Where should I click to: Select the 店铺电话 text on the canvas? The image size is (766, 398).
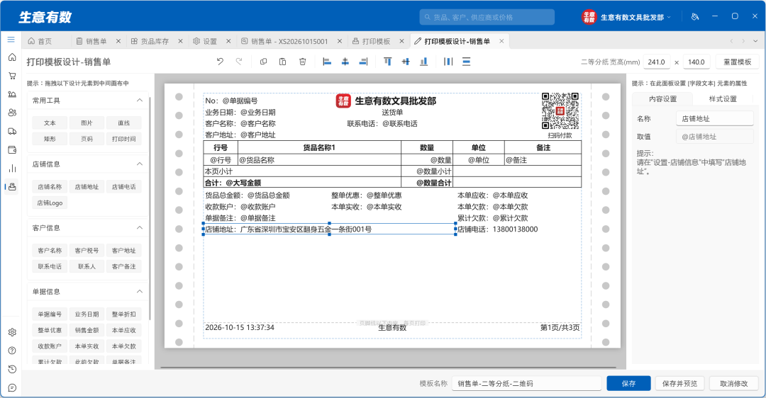coord(498,229)
